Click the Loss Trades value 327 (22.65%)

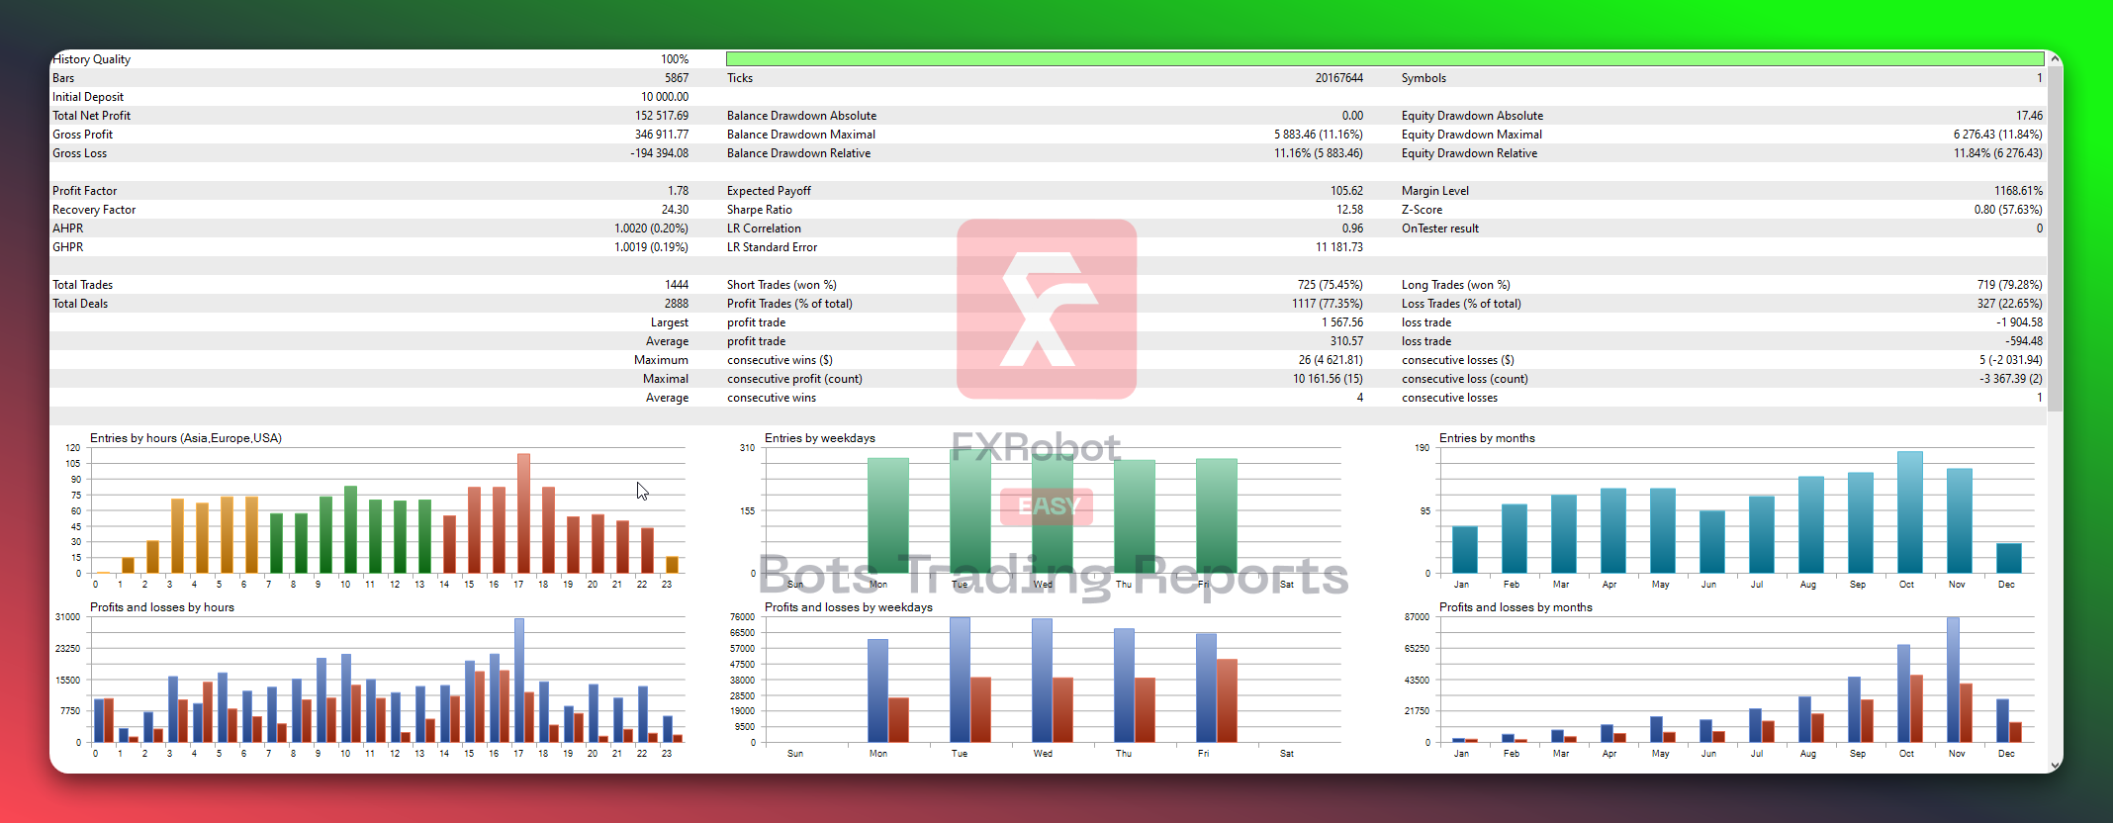point(2010,304)
